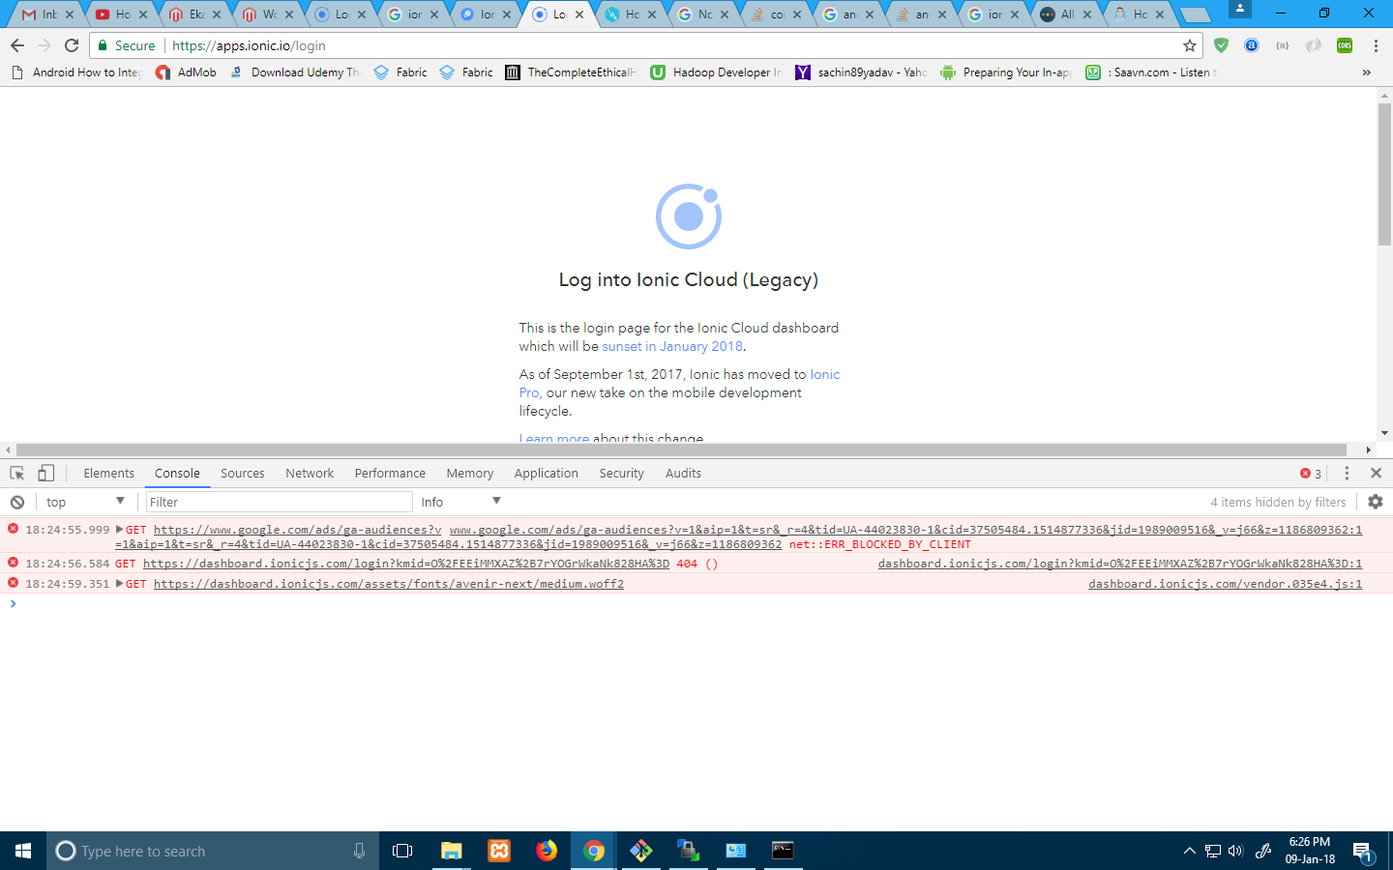Activate the DevTools inspect element picker
Image resolution: width=1393 pixels, height=870 pixels.
pyautogui.click(x=17, y=473)
